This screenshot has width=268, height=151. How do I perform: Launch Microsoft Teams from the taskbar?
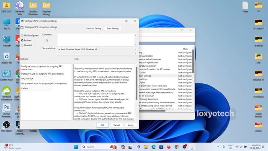pyautogui.click(x=139, y=147)
